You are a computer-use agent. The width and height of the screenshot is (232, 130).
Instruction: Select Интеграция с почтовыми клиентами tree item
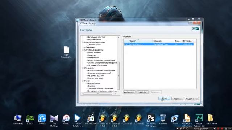(x=102, y=91)
